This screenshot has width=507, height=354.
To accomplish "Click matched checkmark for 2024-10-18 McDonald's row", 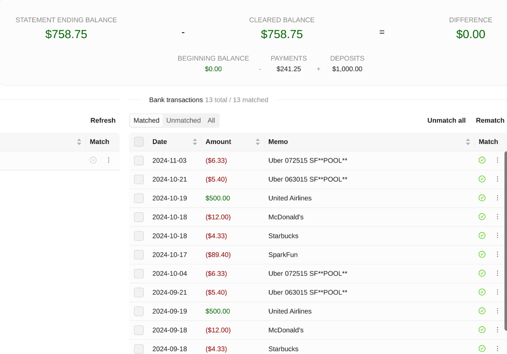I will coord(482,217).
